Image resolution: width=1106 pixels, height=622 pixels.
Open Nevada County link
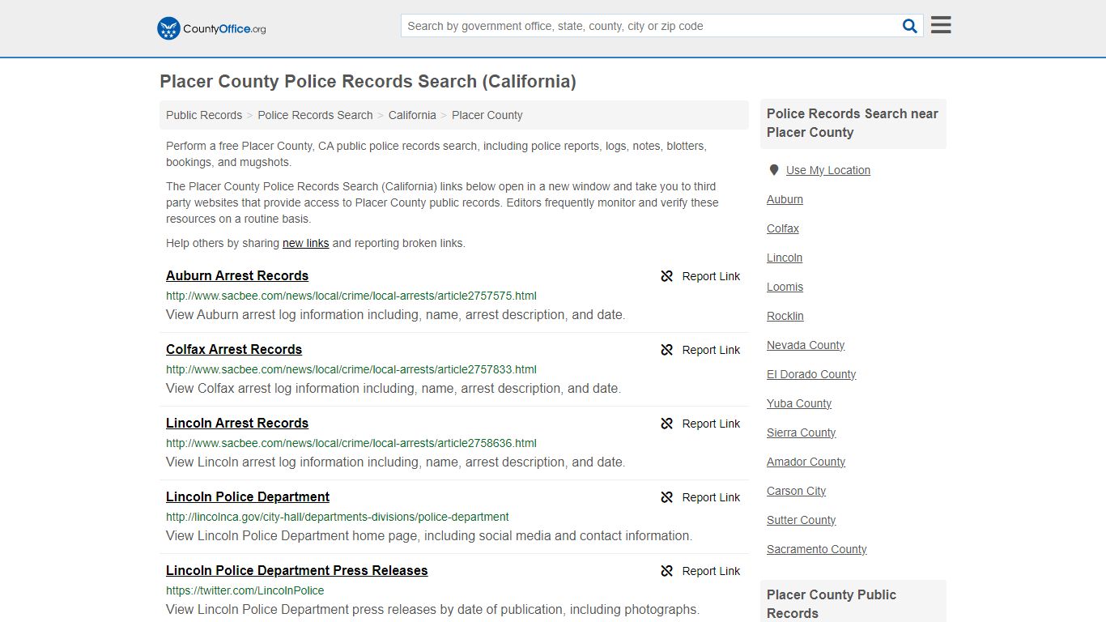point(806,345)
